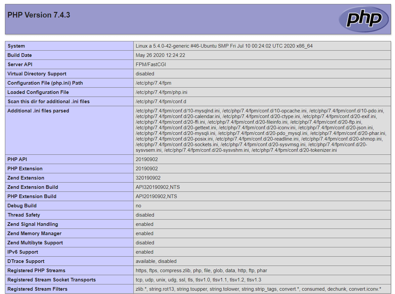Select the streams list starting with 'https, ftps'

(201, 271)
